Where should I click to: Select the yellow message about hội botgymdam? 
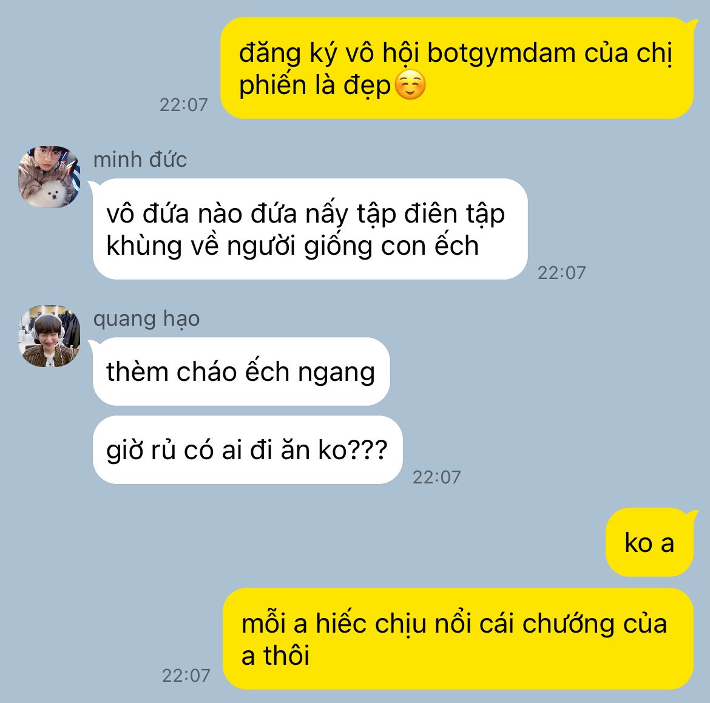pyautogui.click(x=457, y=68)
